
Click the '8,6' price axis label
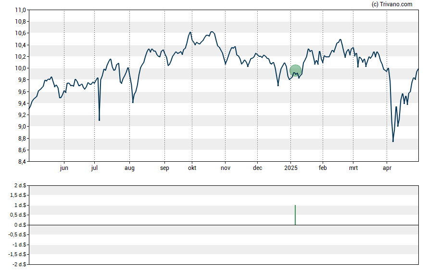22,150
